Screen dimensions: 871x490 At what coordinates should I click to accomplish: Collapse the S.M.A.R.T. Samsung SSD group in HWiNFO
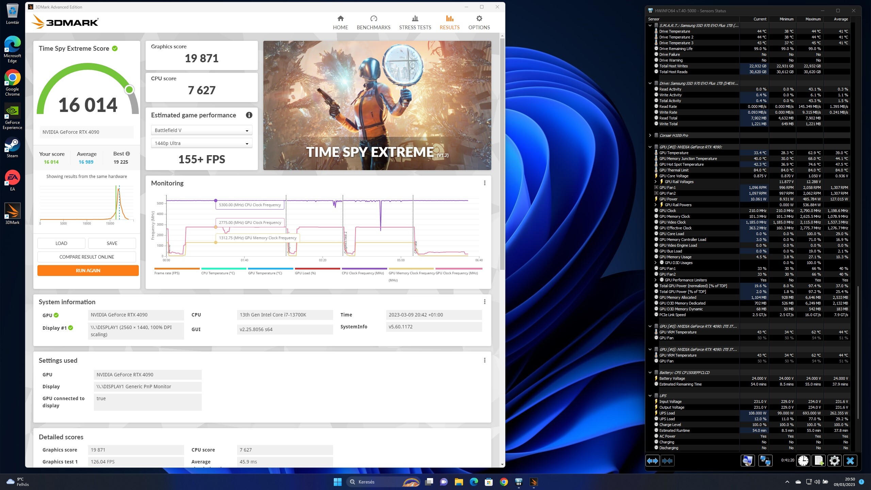tap(650, 26)
